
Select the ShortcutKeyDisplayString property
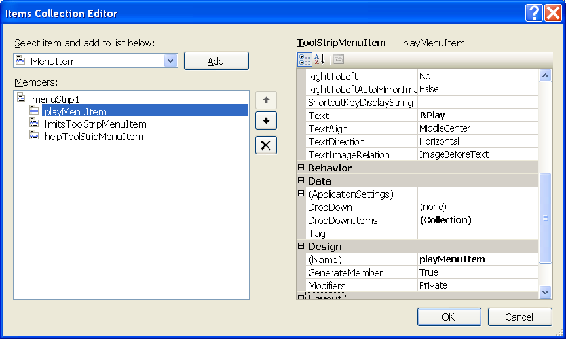click(362, 103)
